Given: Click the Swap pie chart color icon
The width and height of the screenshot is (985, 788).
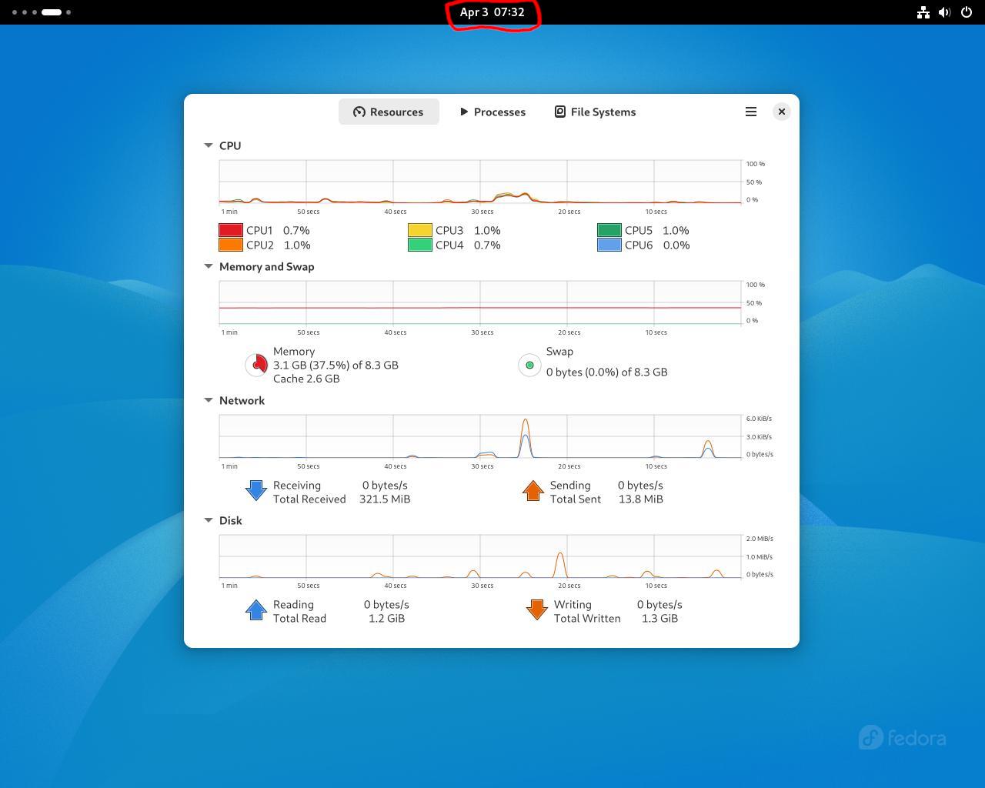Looking at the screenshot, I should click(529, 365).
